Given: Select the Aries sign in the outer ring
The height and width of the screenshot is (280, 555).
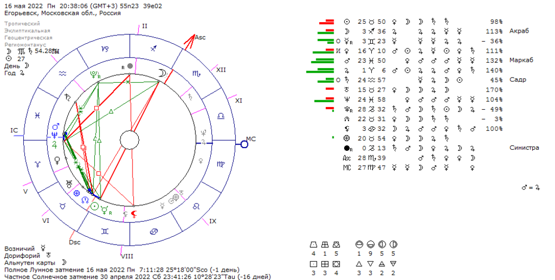Looking at the screenshot, I should (38, 164).
